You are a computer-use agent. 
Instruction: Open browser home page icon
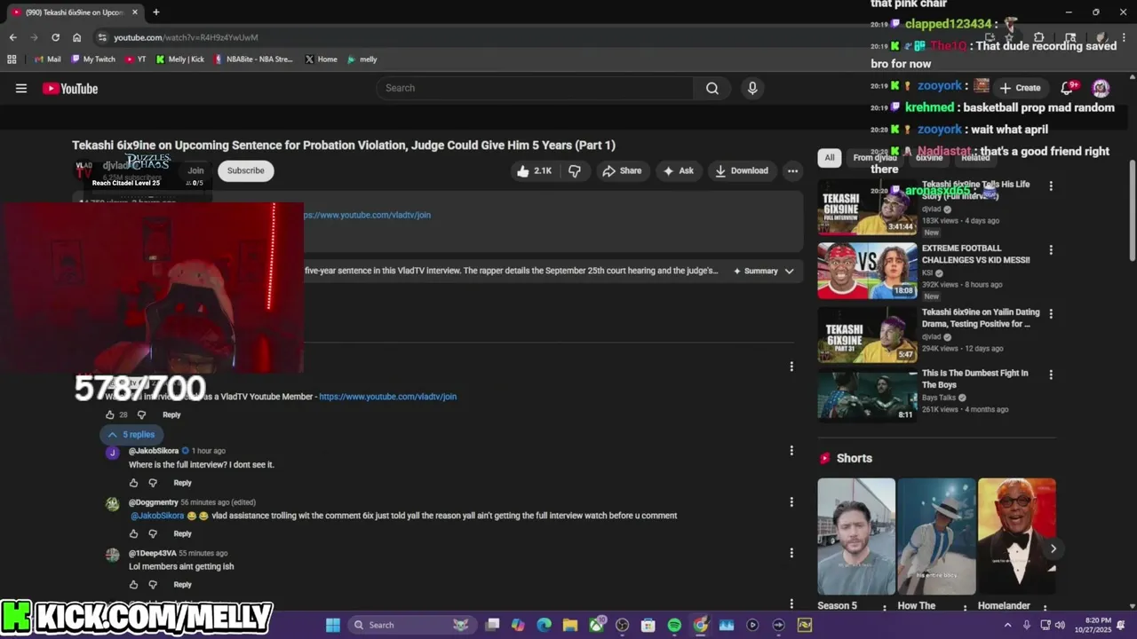[76, 37]
